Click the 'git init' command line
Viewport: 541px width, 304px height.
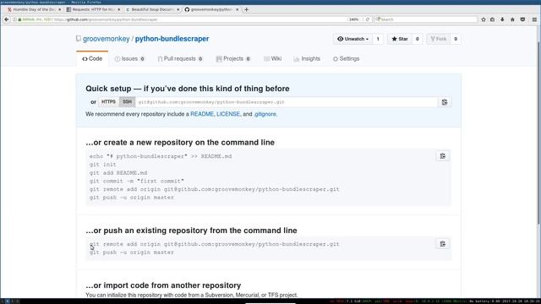pyautogui.click(x=103, y=165)
